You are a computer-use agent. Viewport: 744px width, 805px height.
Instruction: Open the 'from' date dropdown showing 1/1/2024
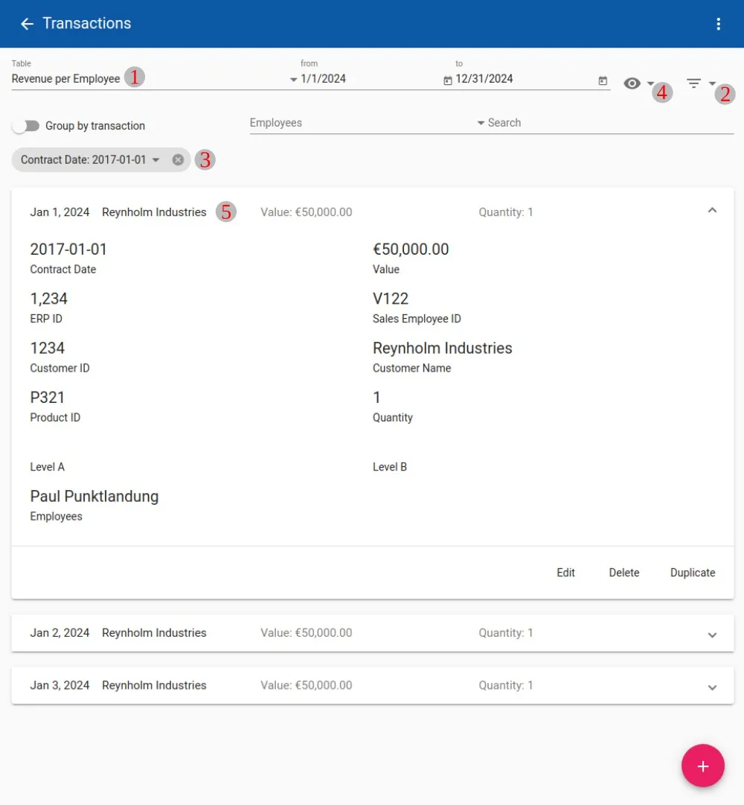(294, 79)
